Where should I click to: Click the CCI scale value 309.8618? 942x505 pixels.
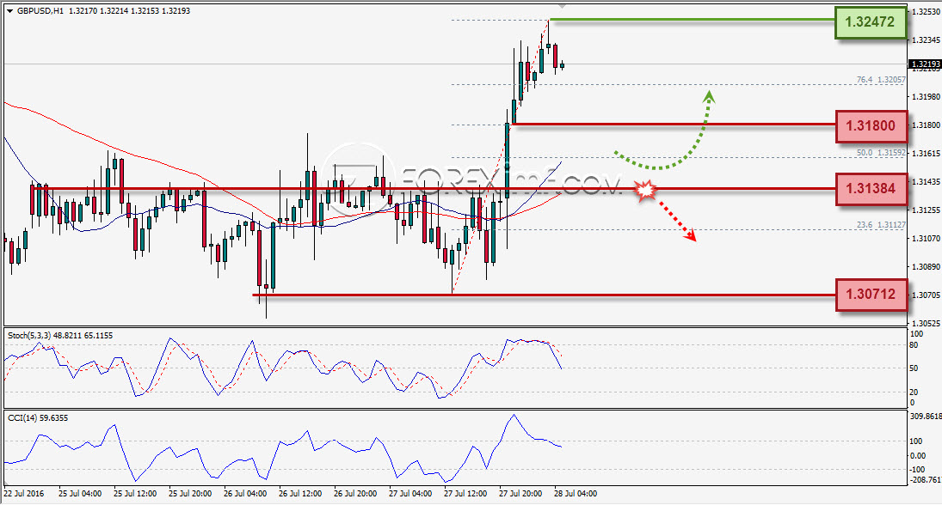(926, 416)
